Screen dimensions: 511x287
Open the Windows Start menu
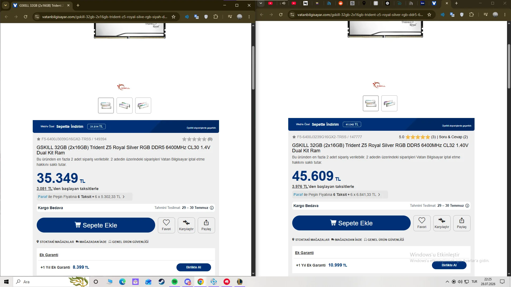click(6, 282)
